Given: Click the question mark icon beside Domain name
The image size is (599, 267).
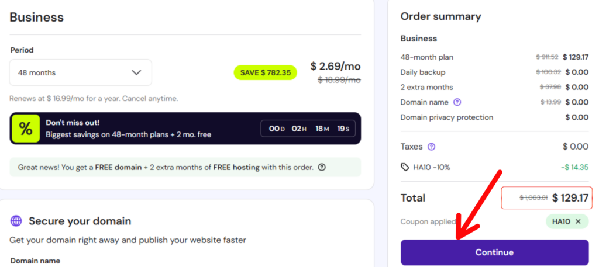Looking at the screenshot, I should tap(457, 102).
